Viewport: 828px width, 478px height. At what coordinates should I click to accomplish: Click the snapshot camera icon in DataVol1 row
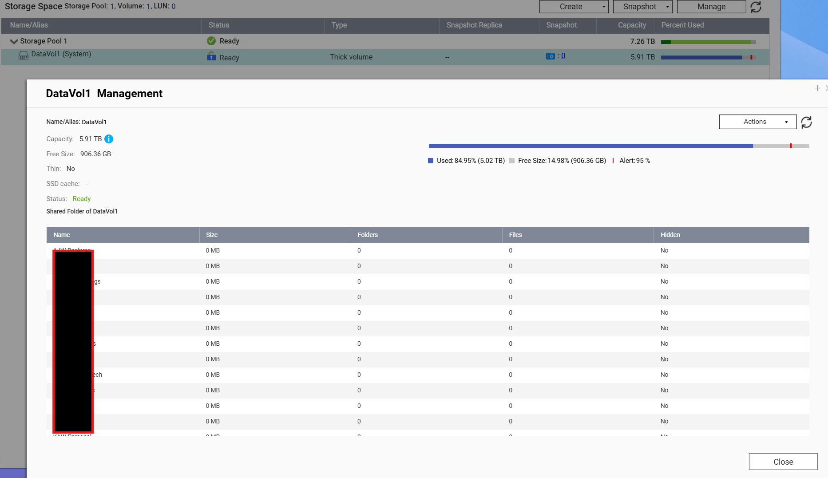click(551, 56)
